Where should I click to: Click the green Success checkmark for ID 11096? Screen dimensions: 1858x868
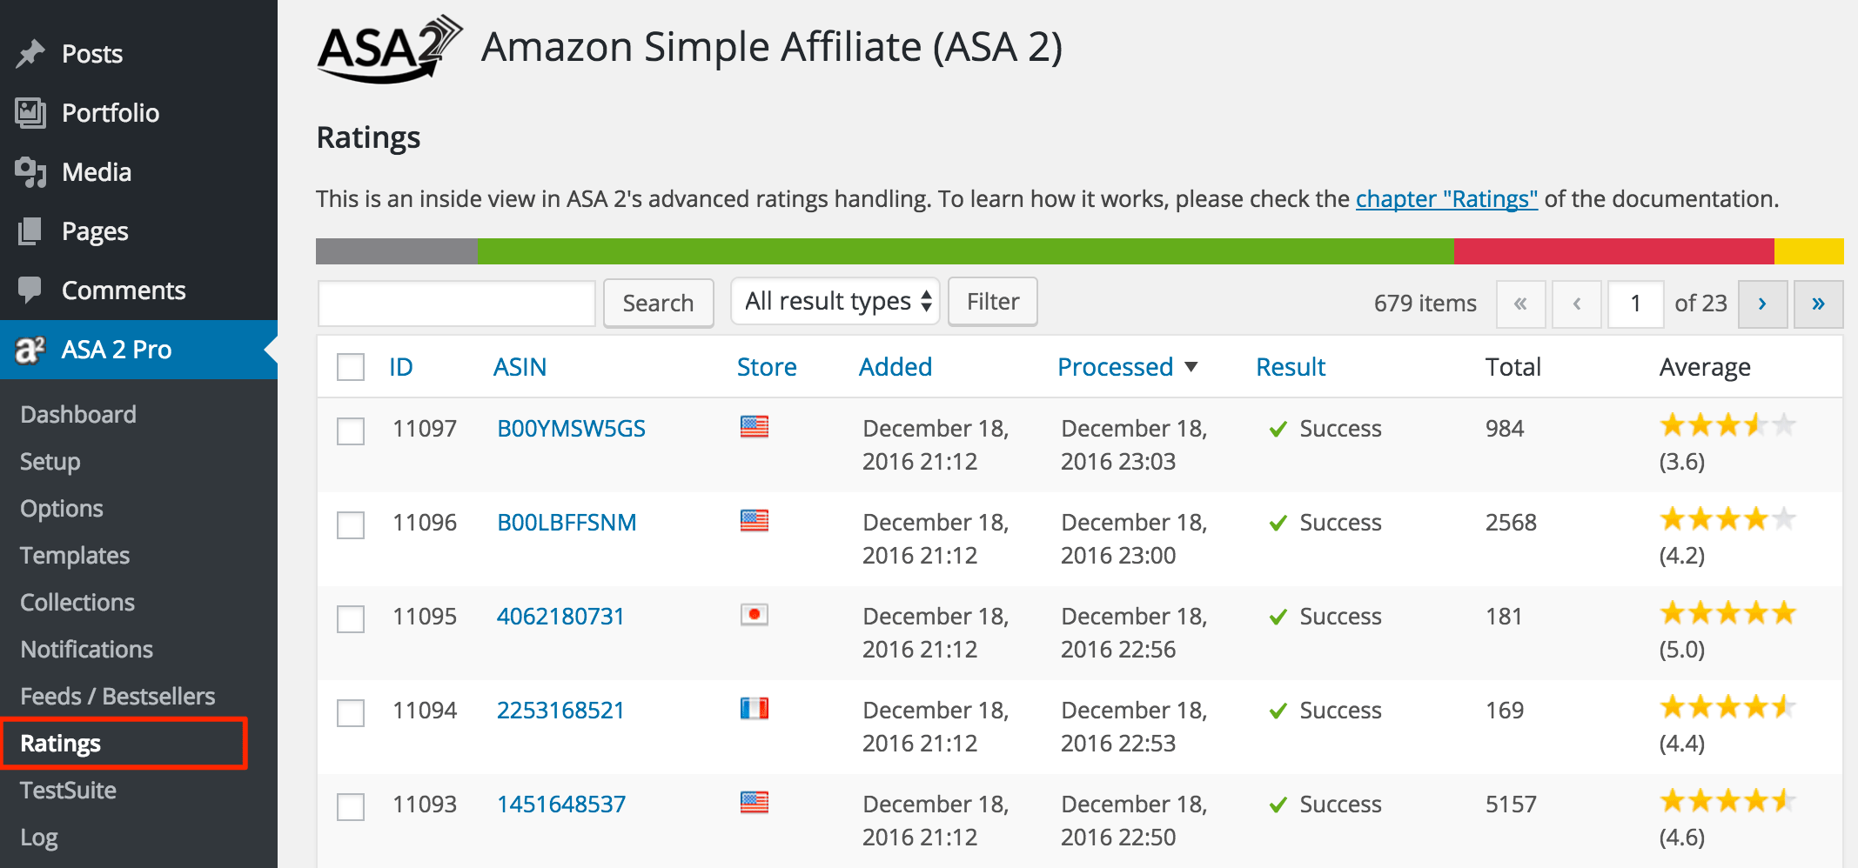tap(1277, 522)
